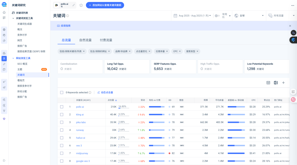Open 关键词生成器 in sidebar
Viewport: 297px width, 165px height.
pos(25,24)
